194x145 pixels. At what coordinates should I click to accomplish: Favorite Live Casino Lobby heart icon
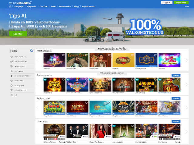pyautogui.click(x=155, y=126)
